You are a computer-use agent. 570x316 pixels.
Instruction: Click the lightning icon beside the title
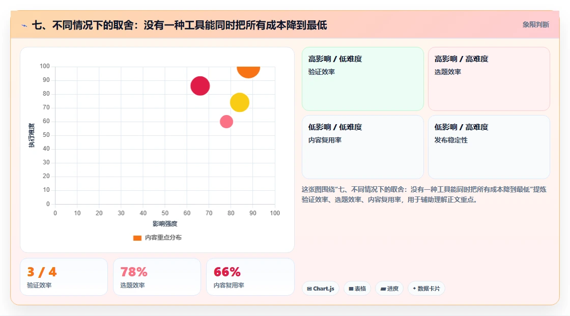[24, 25]
